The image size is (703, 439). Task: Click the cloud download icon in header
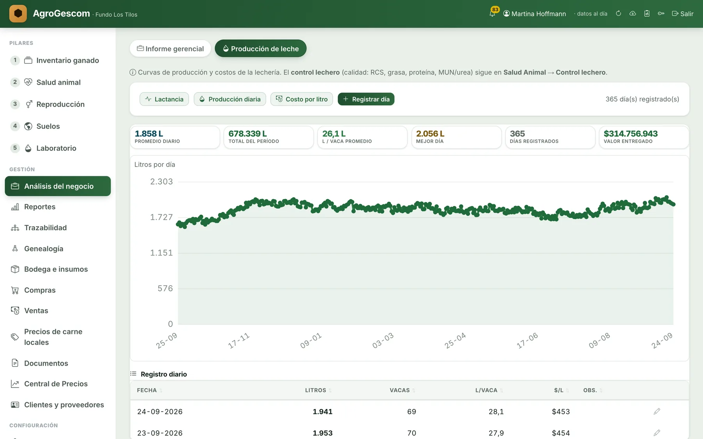(633, 14)
